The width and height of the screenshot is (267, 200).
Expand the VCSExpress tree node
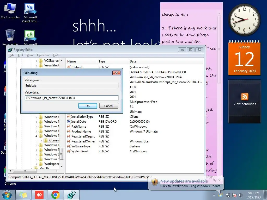(x=36, y=61)
